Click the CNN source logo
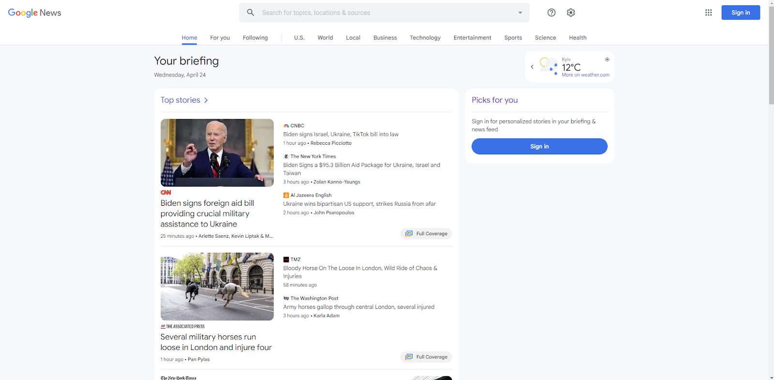This screenshot has width=774, height=380. [165, 193]
